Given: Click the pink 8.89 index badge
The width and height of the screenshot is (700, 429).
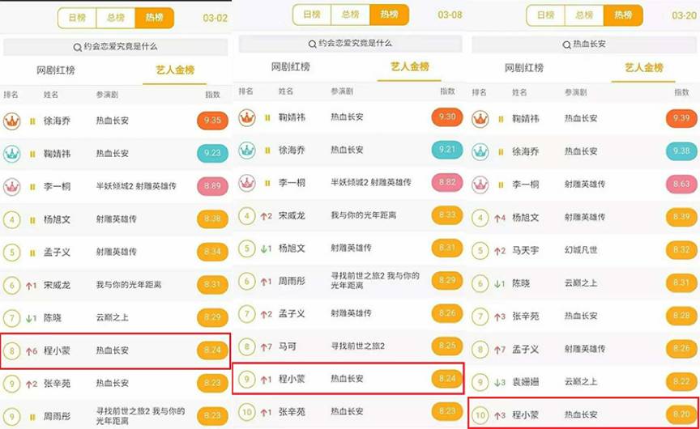Looking at the screenshot, I should tap(213, 186).
